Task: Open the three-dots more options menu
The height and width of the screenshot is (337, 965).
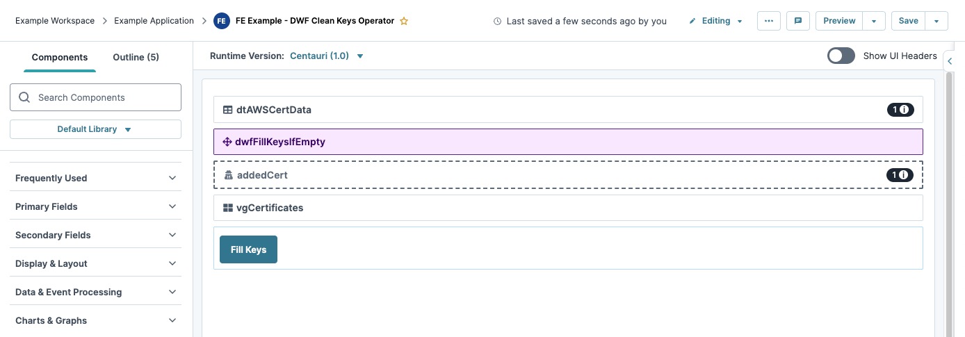Action: tap(768, 21)
